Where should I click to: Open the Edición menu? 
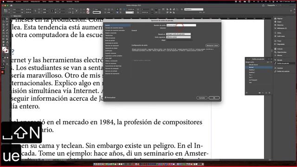26,1
